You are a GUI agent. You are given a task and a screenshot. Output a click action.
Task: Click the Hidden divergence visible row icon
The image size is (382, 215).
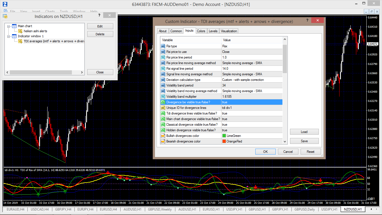tap(163, 130)
